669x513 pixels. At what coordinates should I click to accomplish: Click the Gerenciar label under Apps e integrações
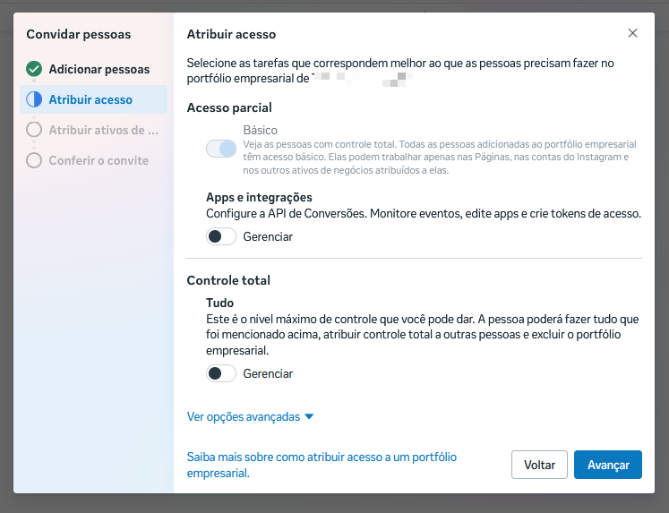[x=268, y=236]
